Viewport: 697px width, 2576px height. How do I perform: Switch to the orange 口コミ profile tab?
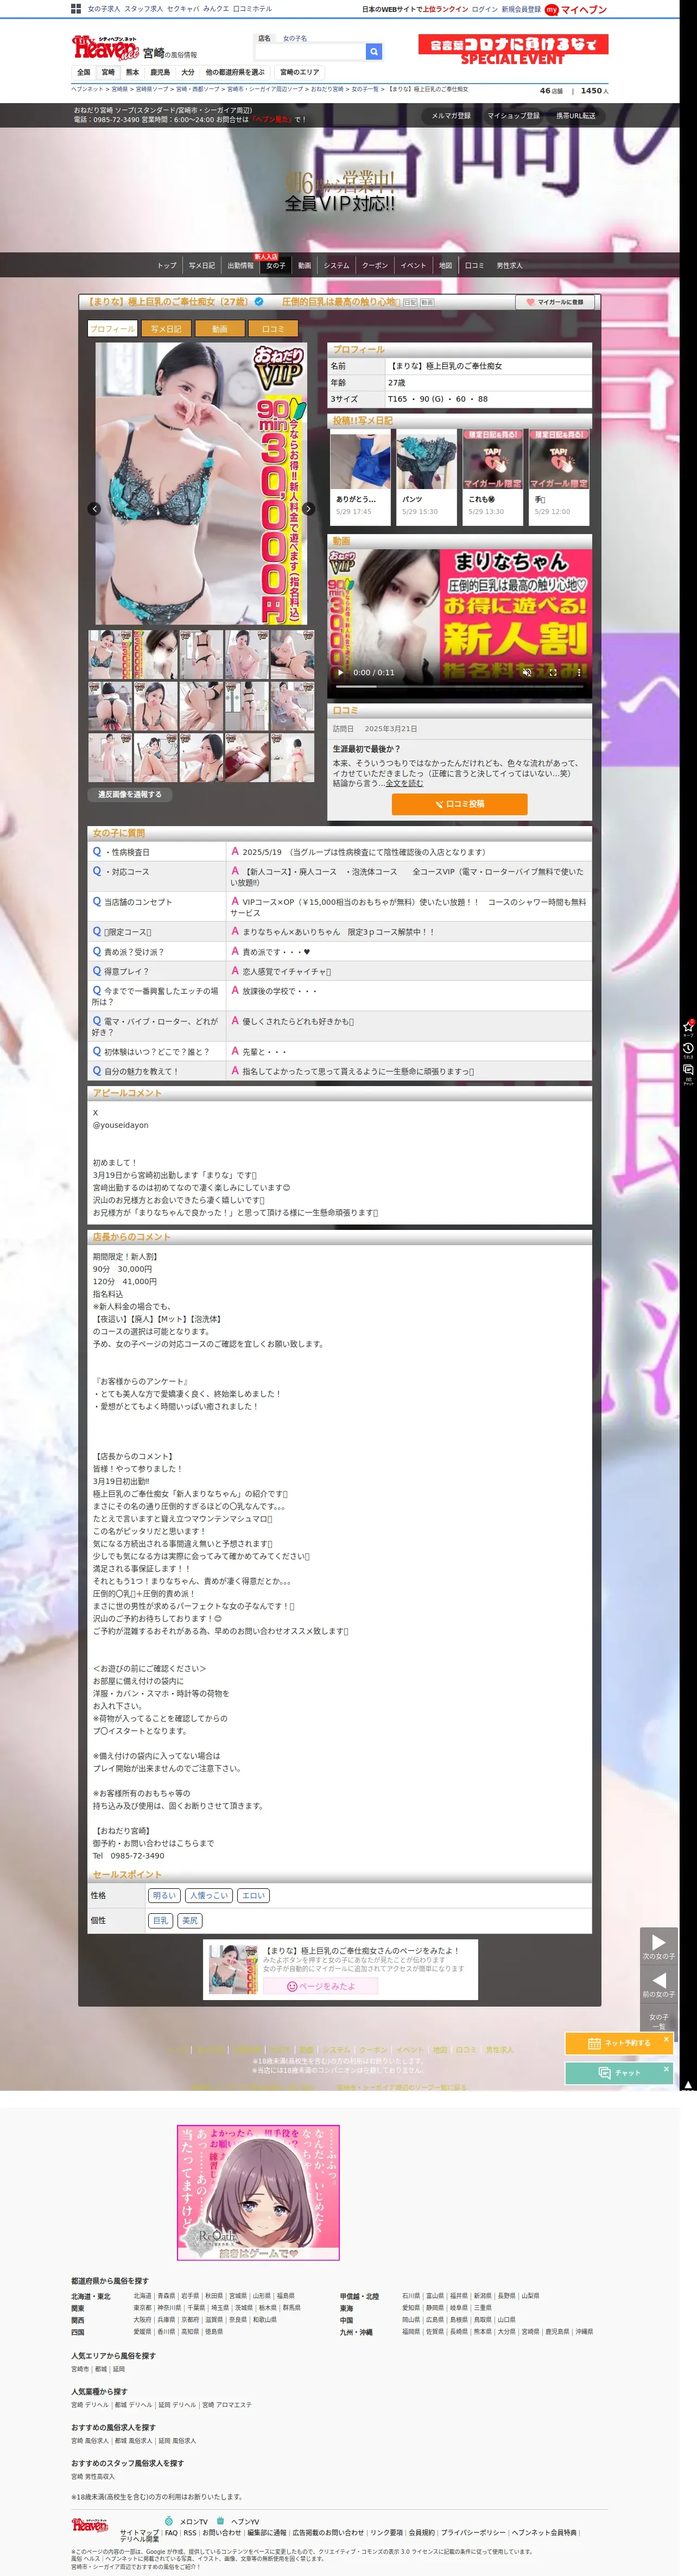(x=273, y=328)
